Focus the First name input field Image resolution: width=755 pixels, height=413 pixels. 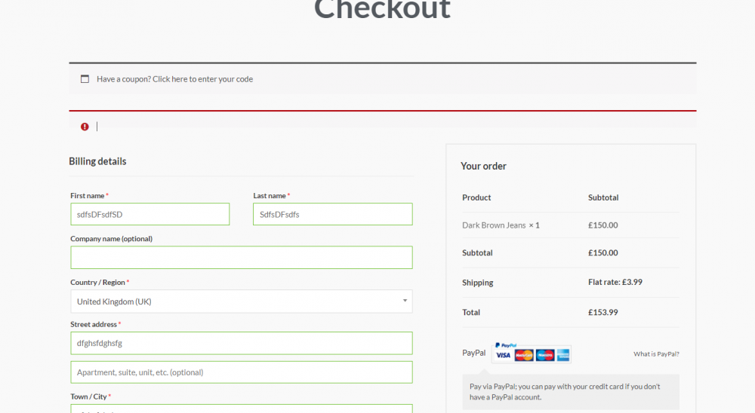(x=149, y=214)
